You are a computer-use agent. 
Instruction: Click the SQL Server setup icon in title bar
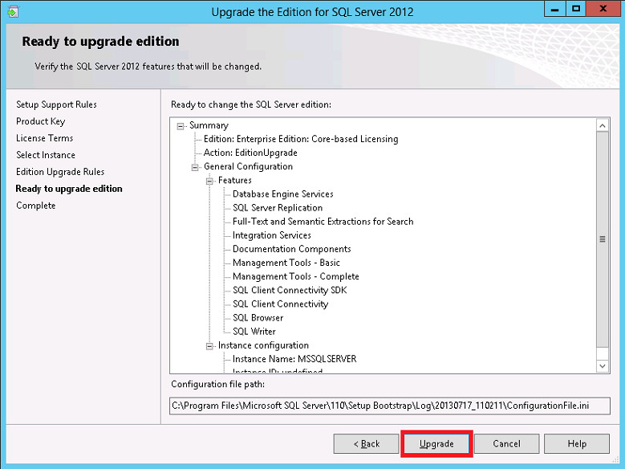(13, 11)
